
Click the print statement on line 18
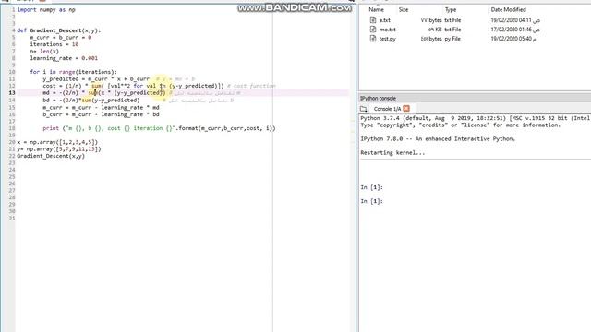click(x=159, y=128)
